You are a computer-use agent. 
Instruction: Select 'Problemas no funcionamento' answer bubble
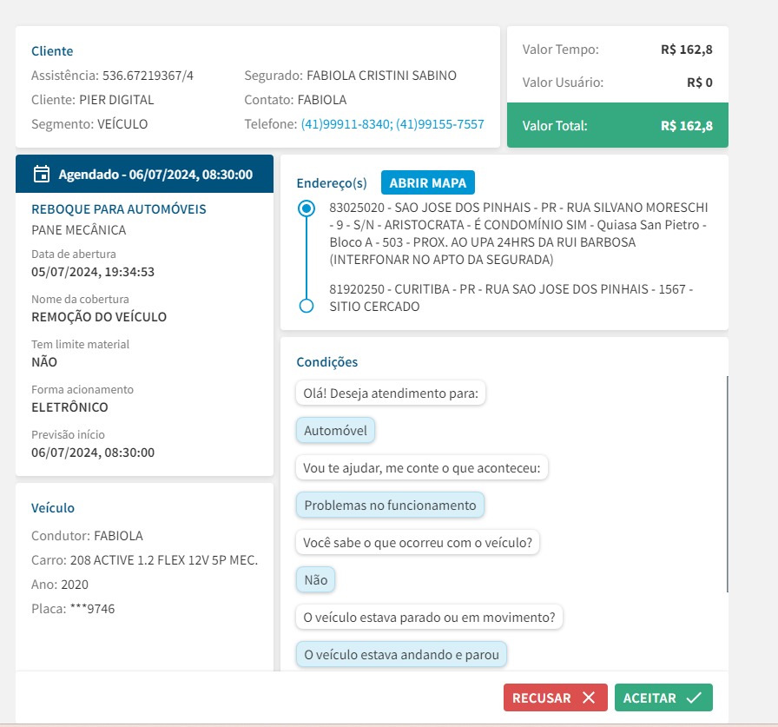(x=390, y=505)
